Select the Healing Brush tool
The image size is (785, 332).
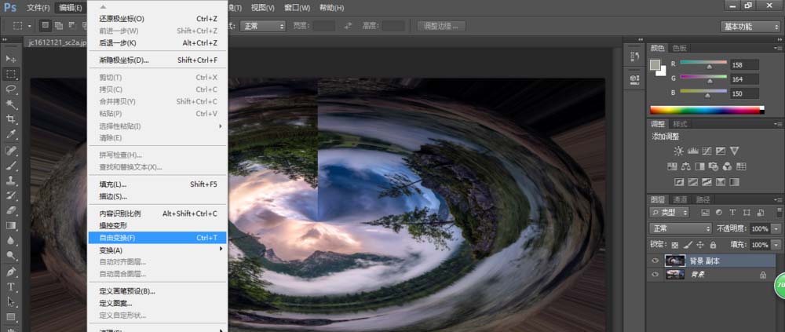coord(11,150)
